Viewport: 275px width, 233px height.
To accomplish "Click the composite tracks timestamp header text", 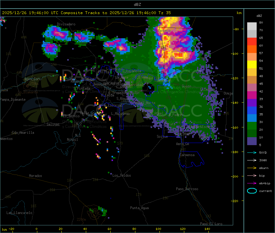I will pyautogui.click(x=86, y=13).
